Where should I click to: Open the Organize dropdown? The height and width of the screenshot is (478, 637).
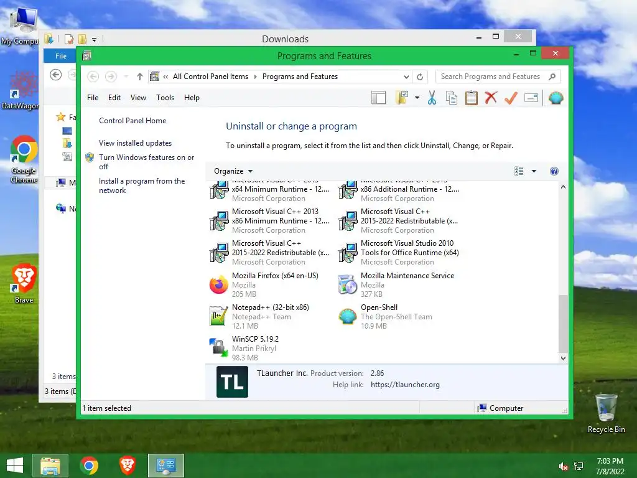click(x=233, y=171)
